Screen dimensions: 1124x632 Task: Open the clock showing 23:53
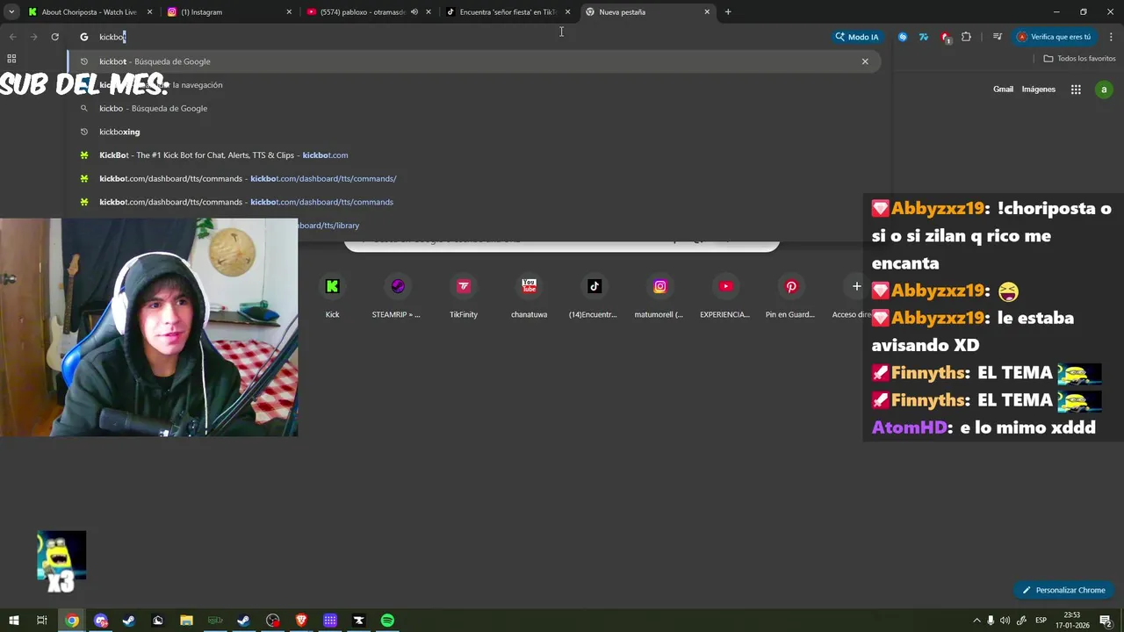pos(1071,621)
